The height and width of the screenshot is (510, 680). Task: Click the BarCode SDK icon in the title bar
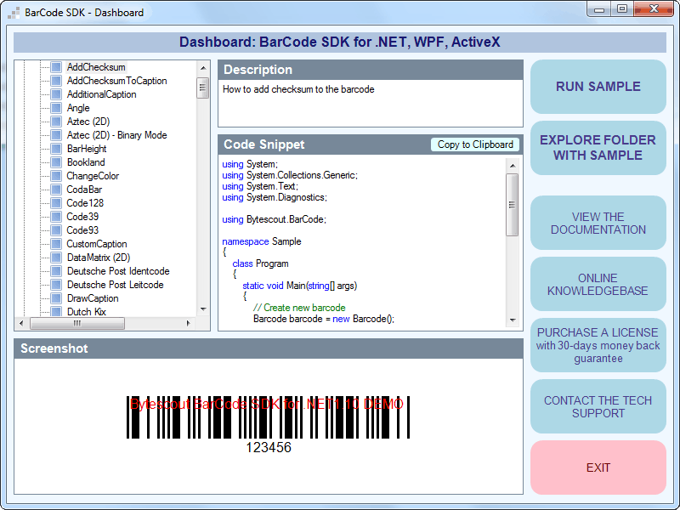point(12,11)
